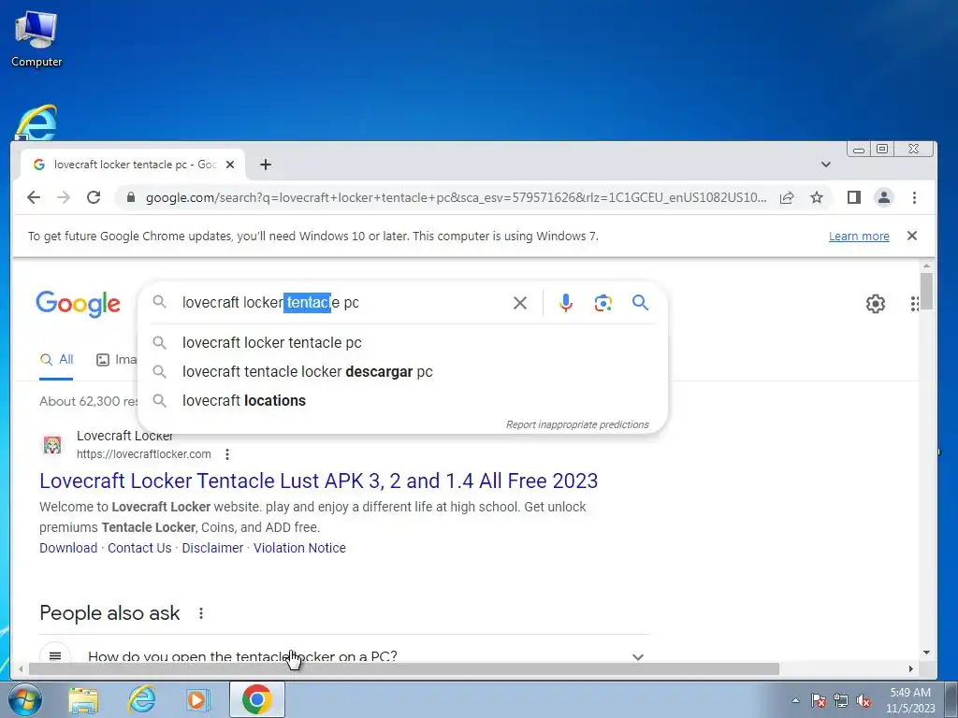Open Google quick settings gear
The image size is (958, 718).
click(876, 304)
